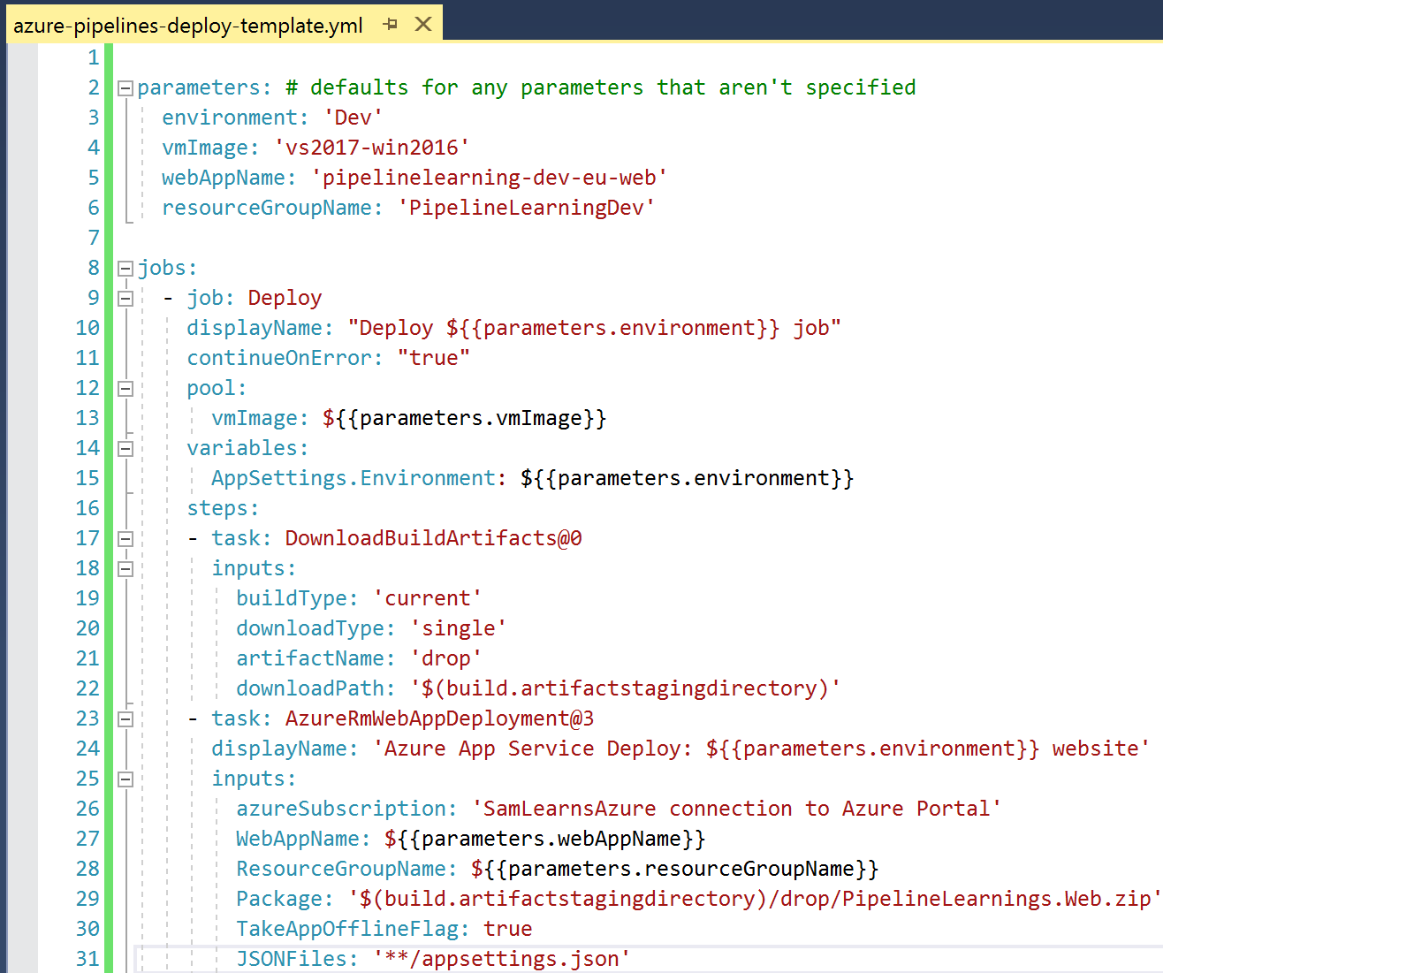Click the 'PipelineLearningDev' resource group value
The image size is (1414, 973).
pyautogui.click(x=526, y=208)
